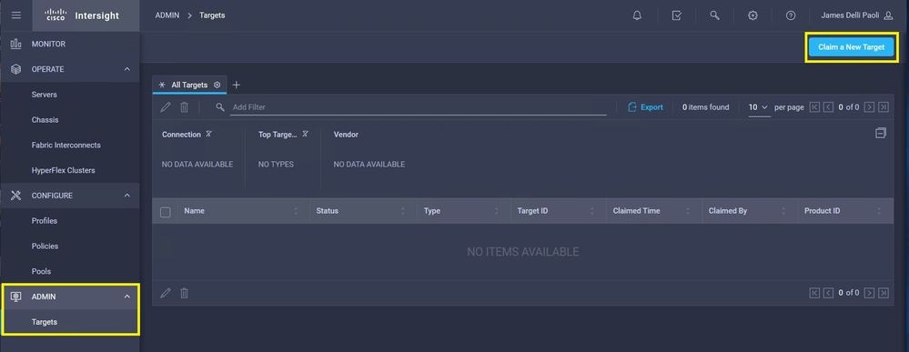This screenshot has height=352, width=909.
Task: Go to next page, top pager
Action: coord(869,107)
